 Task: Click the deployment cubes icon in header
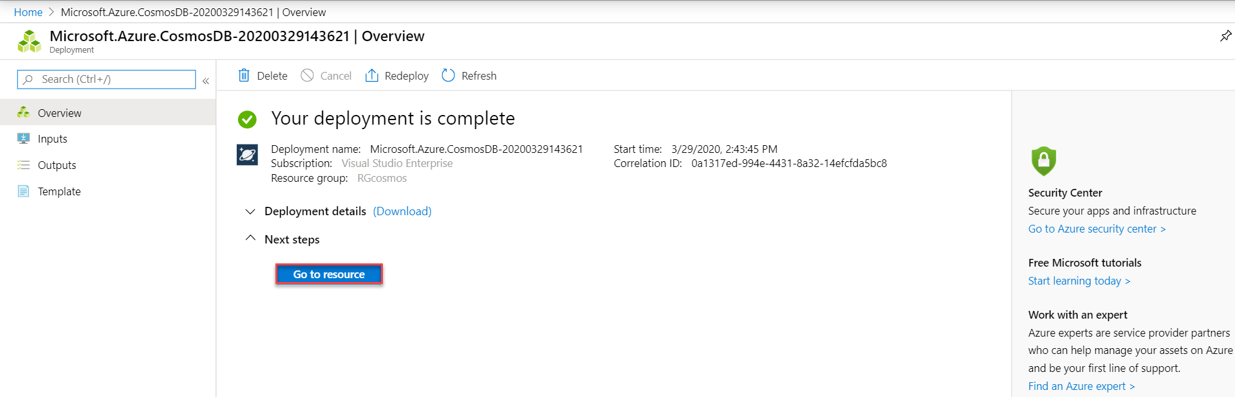(x=30, y=41)
